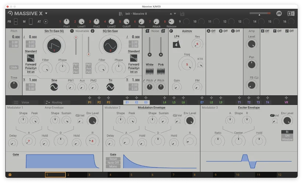
Task: Click the save preset floppy disk icon
Action: [182, 14]
